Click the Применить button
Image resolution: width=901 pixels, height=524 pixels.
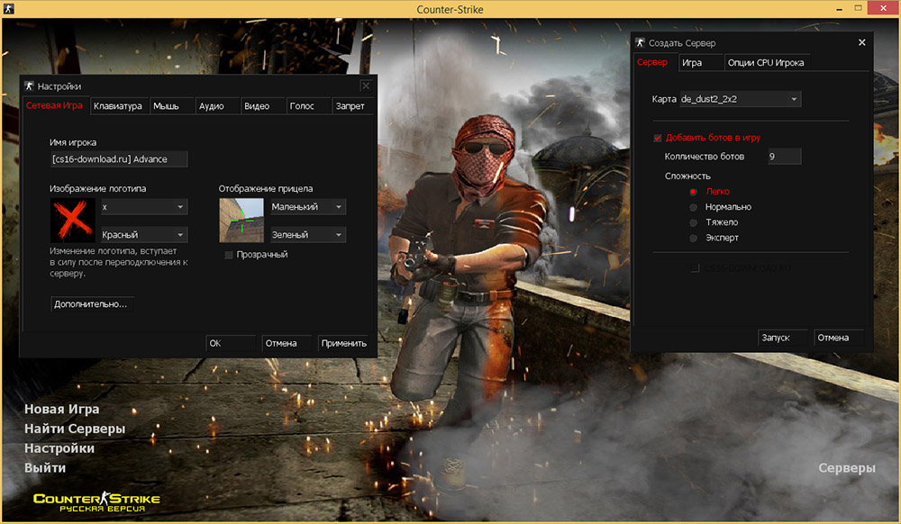click(343, 343)
